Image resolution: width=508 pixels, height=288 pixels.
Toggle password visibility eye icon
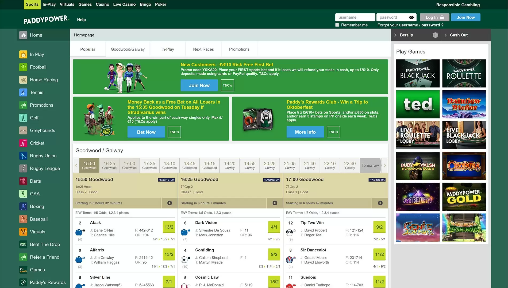[411, 18]
